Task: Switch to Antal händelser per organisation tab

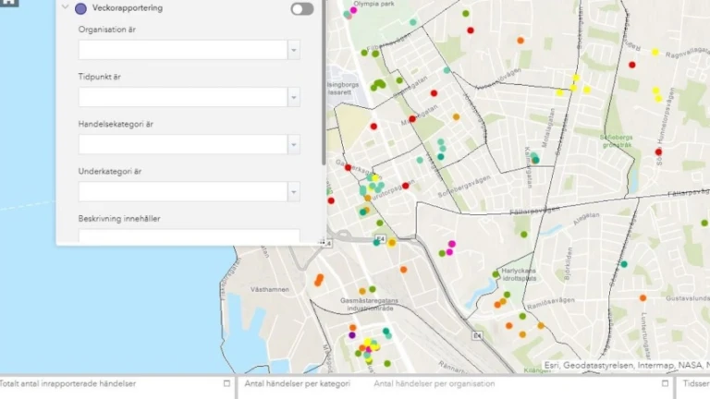Action: [x=435, y=383]
